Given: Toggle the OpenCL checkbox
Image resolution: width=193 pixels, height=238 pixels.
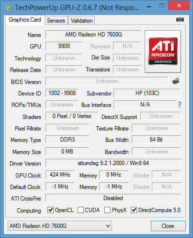Looking at the screenshot, I should [x=50, y=210].
